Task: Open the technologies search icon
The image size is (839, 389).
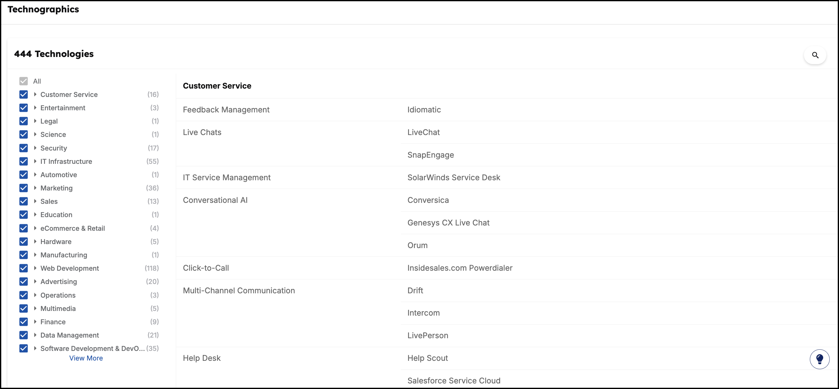Action: [815, 55]
